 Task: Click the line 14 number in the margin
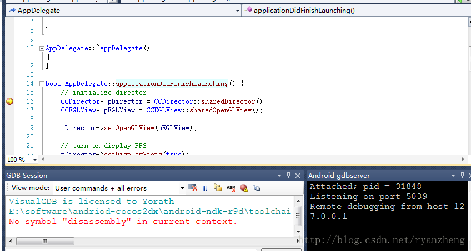(30, 84)
